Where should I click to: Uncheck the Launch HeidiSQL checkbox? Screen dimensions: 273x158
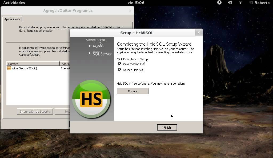coord(120,70)
